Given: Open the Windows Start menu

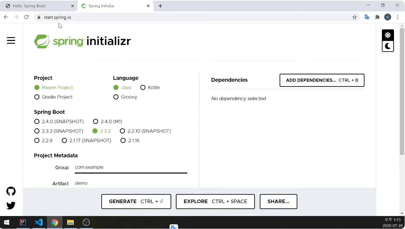Looking at the screenshot, I should point(7,222).
